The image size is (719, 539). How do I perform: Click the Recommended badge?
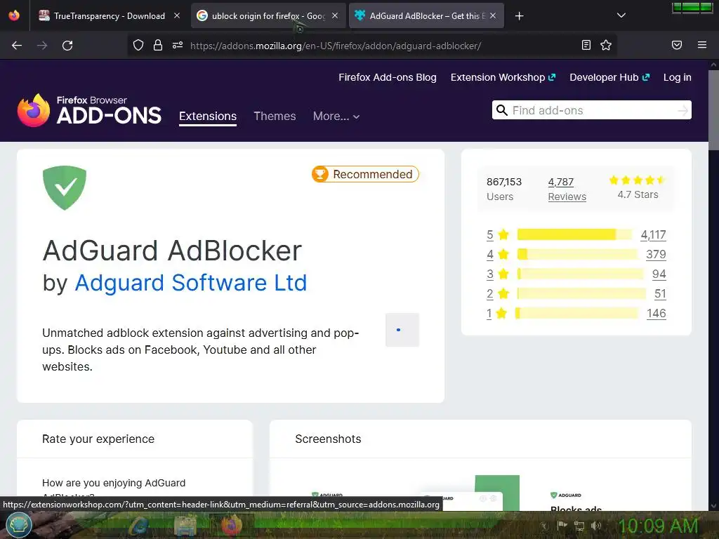(x=365, y=174)
